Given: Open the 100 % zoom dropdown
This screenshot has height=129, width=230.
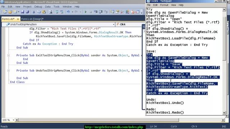Looking at the screenshot, I should [13, 120].
